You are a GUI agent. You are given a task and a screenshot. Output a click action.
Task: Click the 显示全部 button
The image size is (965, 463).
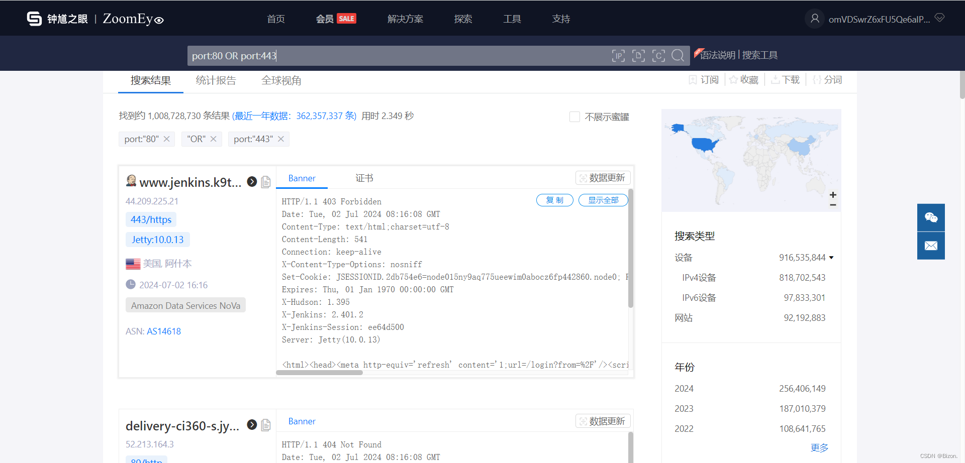pyautogui.click(x=603, y=200)
